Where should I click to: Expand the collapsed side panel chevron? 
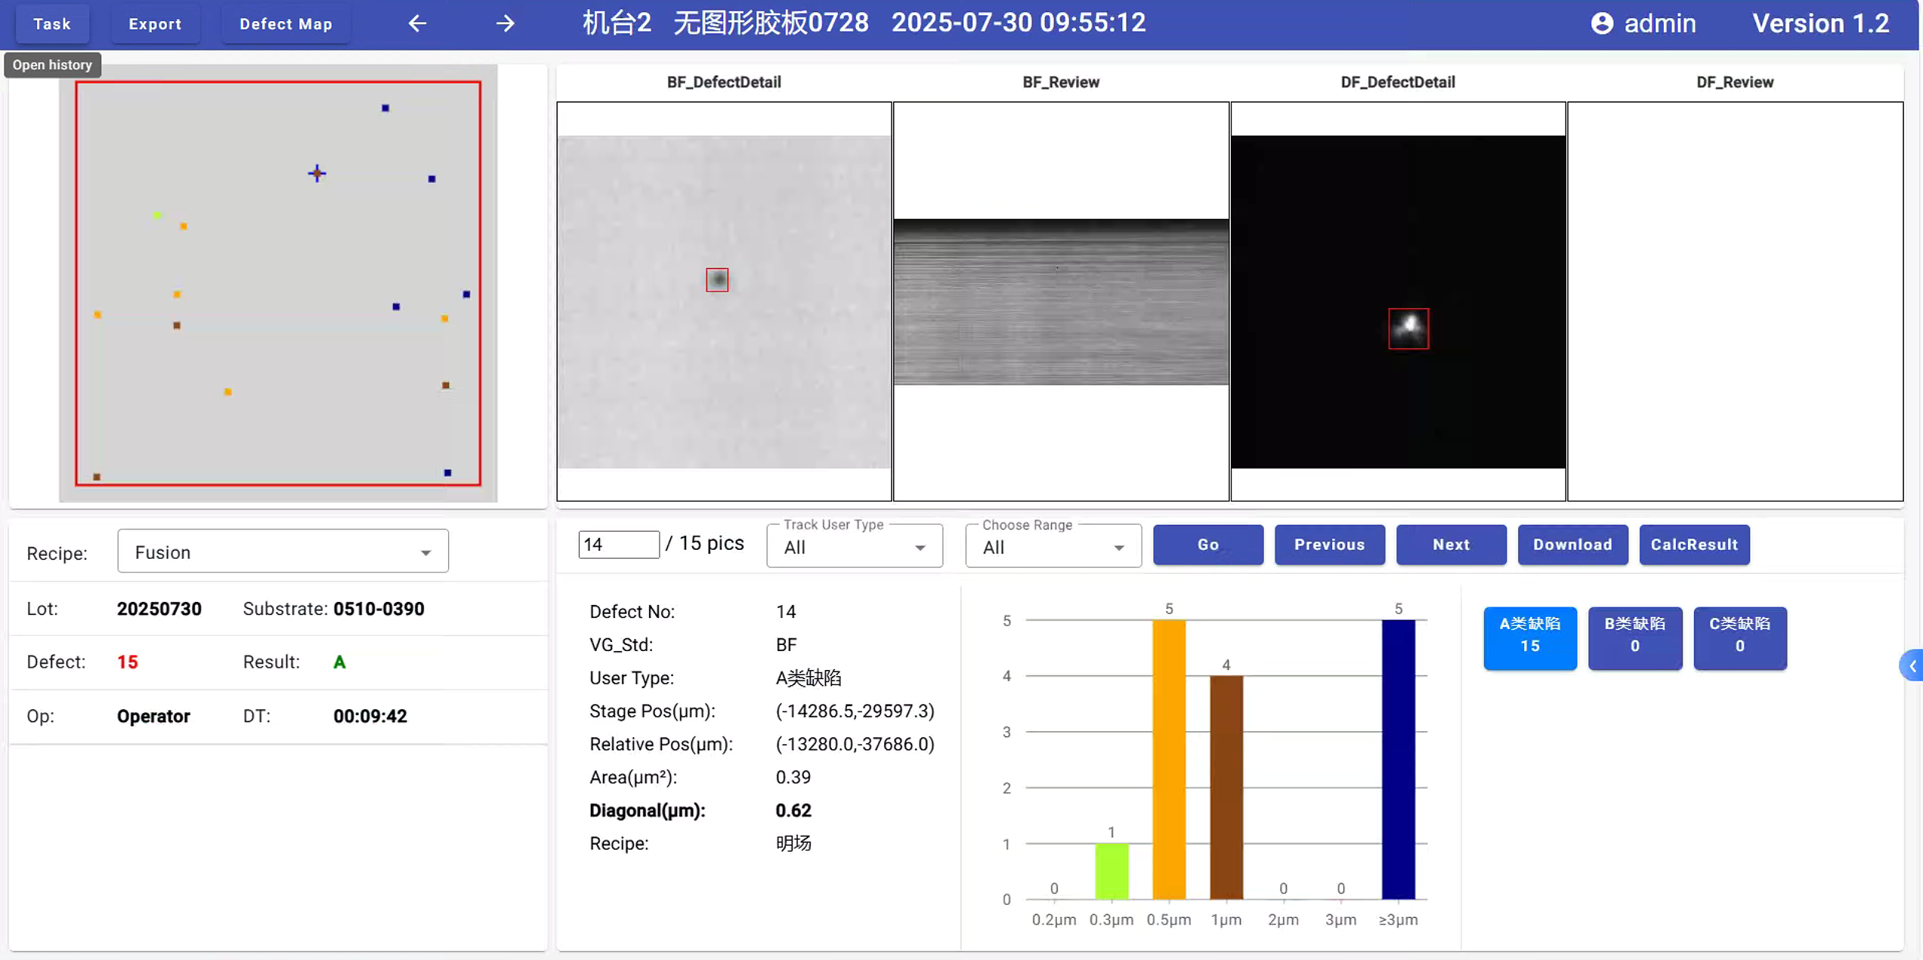1912,665
